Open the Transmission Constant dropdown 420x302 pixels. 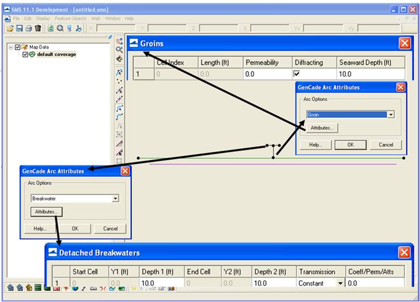coord(340,283)
